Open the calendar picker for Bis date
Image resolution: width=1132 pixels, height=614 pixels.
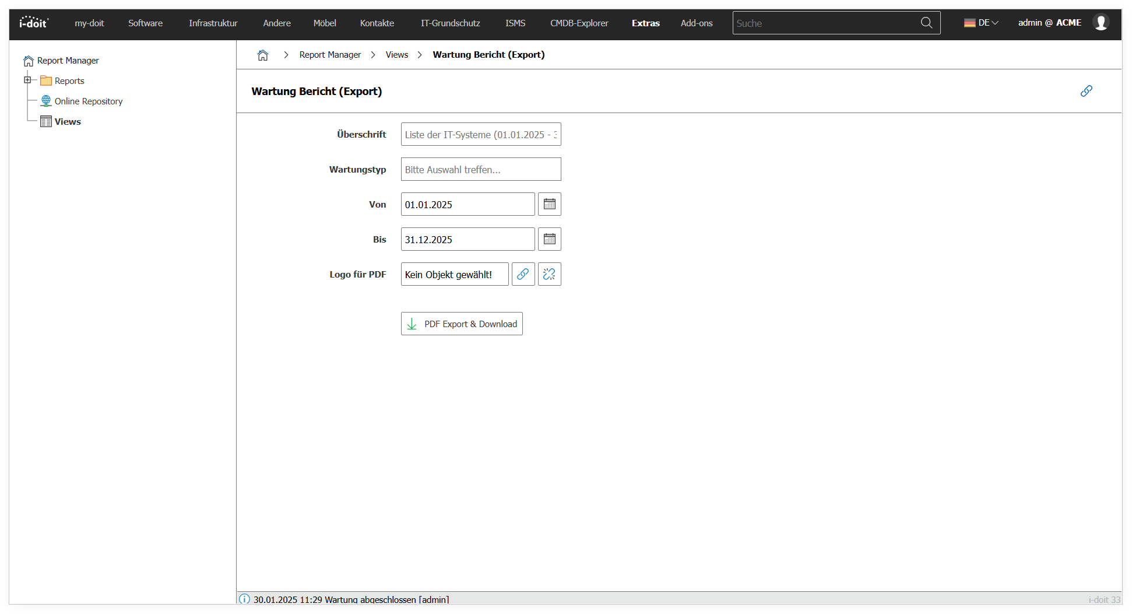coord(549,239)
